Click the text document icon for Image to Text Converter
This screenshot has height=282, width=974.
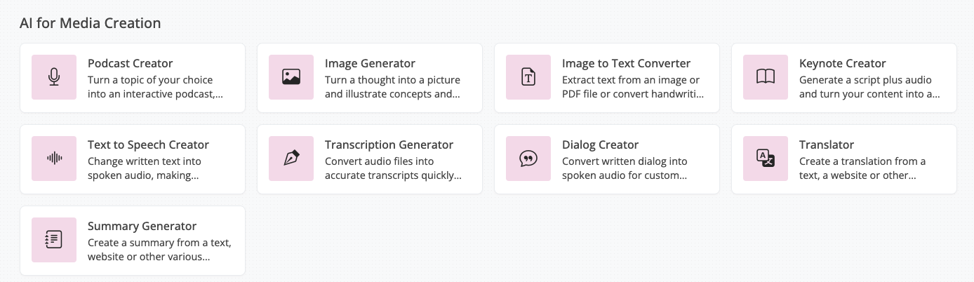click(x=528, y=77)
